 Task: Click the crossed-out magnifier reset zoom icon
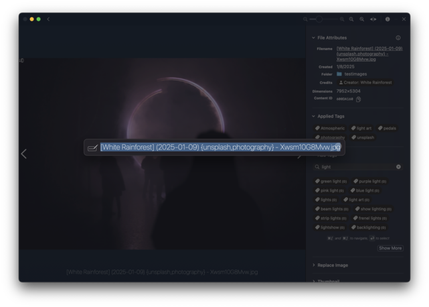361,19
